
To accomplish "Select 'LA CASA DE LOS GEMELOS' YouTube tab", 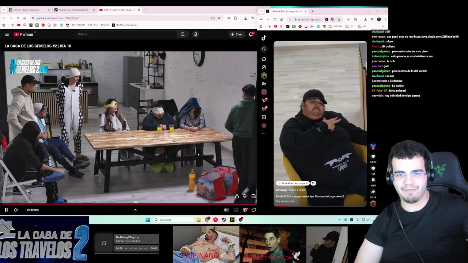I will pyautogui.click(x=119, y=10).
